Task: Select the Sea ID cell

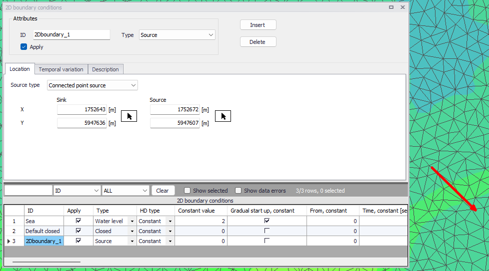Action: pyautogui.click(x=44, y=221)
